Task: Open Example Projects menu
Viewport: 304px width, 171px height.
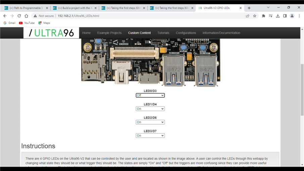Action: (109, 33)
